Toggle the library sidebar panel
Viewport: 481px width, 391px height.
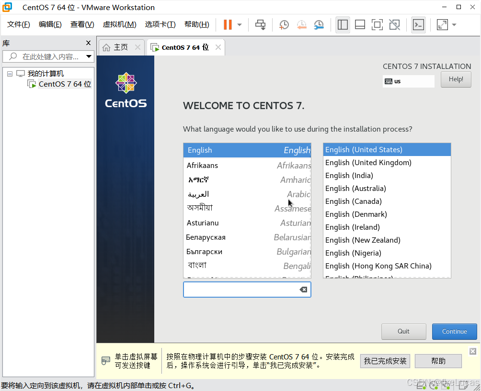pyautogui.click(x=343, y=24)
